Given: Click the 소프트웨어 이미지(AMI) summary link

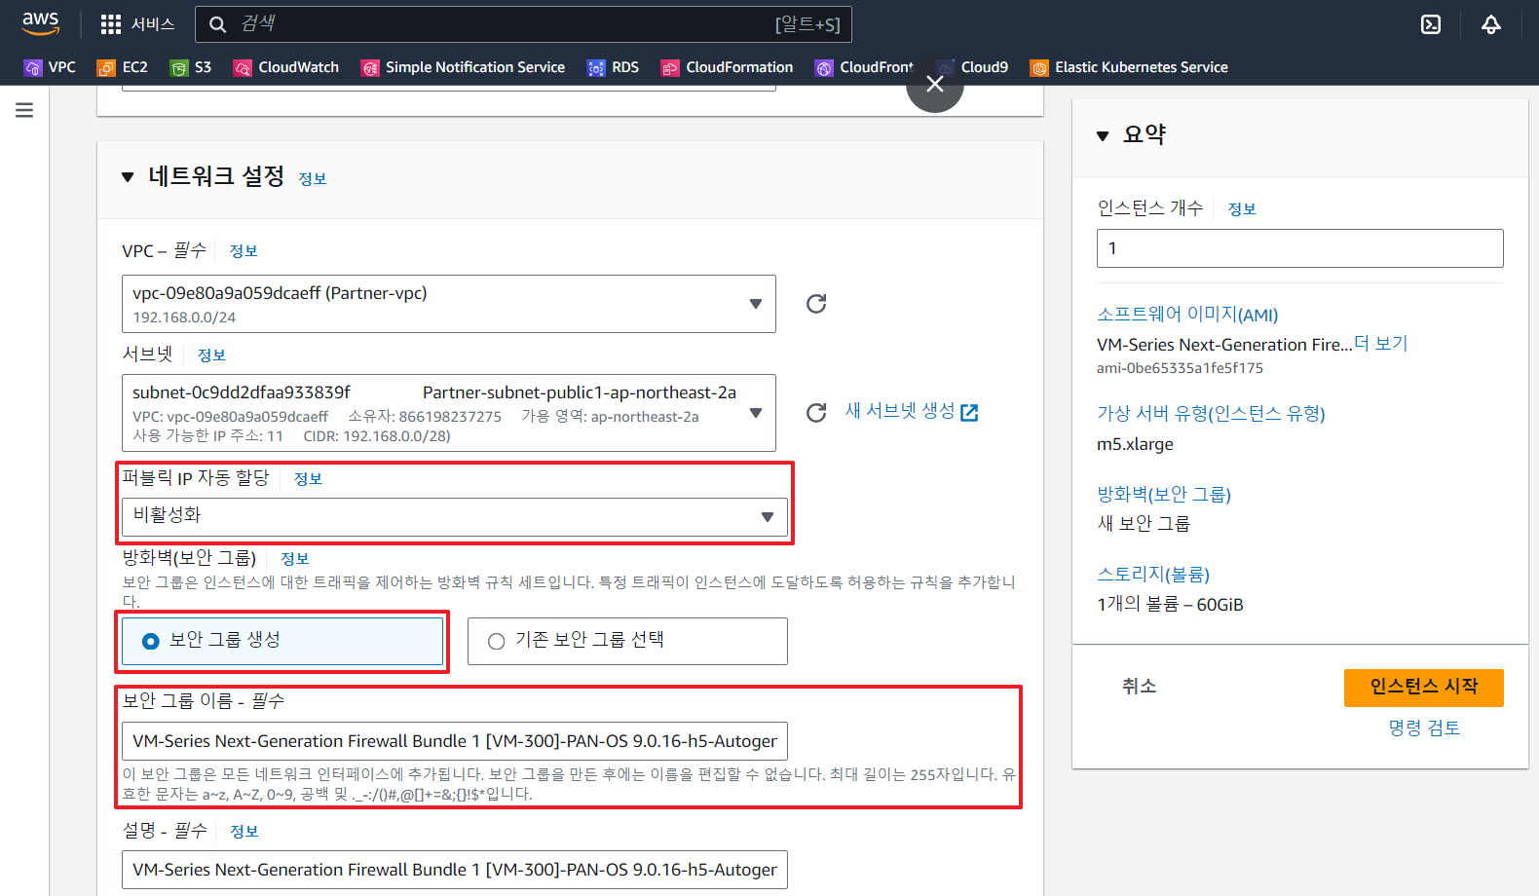Looking at the screenshot, I should pos(1187,314).
